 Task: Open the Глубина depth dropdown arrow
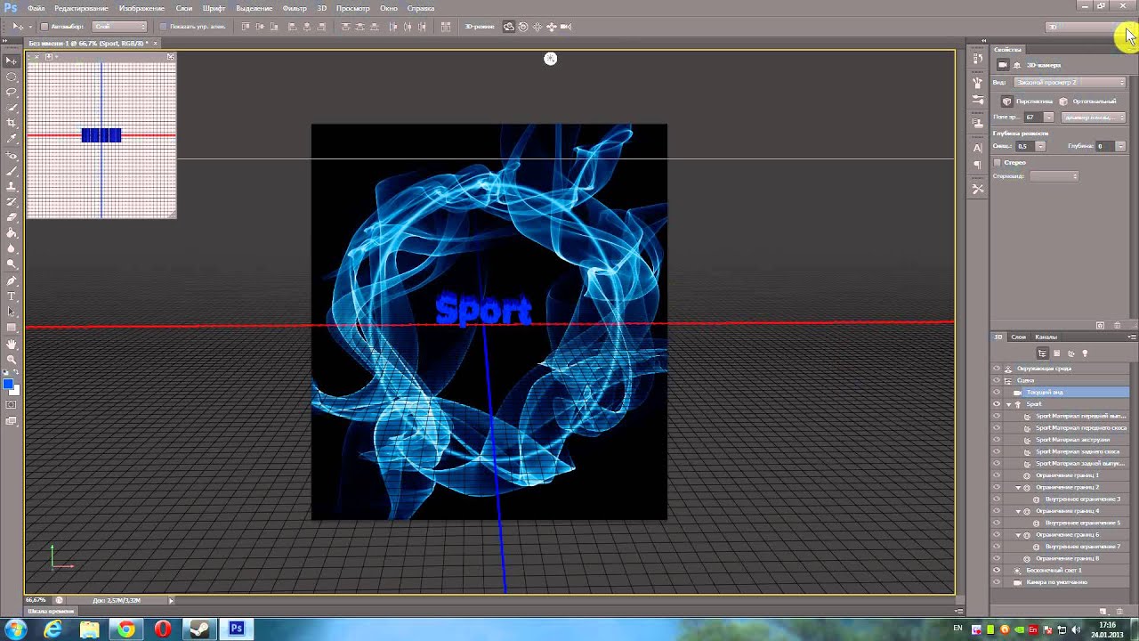pyautogui.click(x=1120, y=146)
